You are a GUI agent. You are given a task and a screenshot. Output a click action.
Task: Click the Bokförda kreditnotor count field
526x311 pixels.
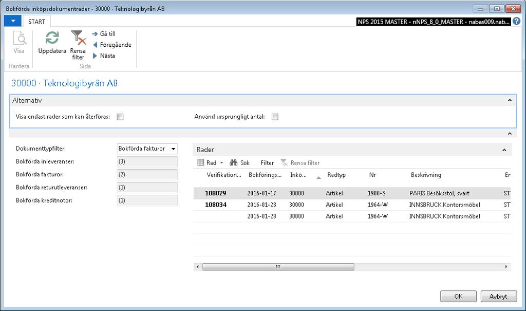click(x=147, y=200)
